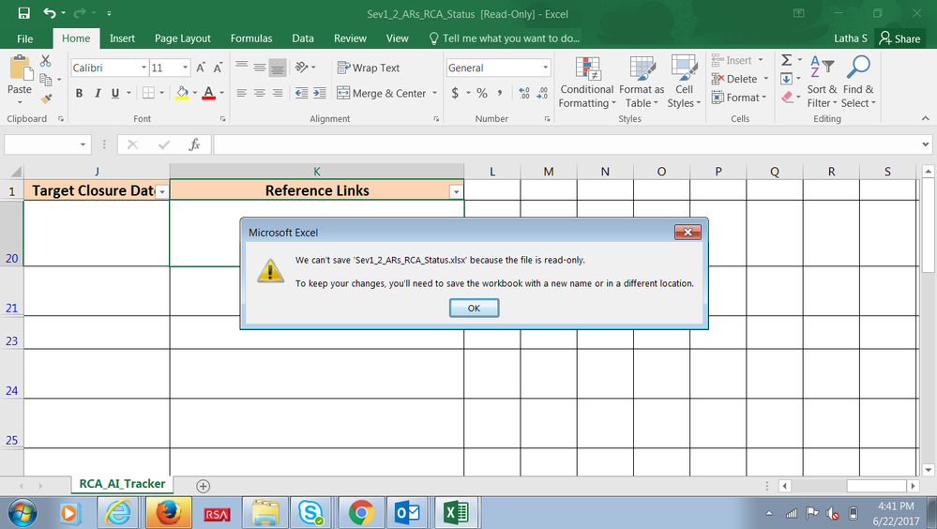Click OK in the read-only warning dialog
The height and width of the screenshot is (529, 937).
[474, 308]
